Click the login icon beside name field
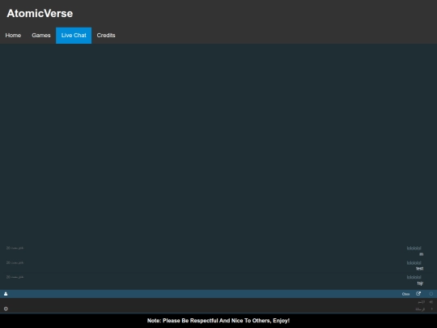437x328 pixels. pyautogui.click(x=431, y=302)
